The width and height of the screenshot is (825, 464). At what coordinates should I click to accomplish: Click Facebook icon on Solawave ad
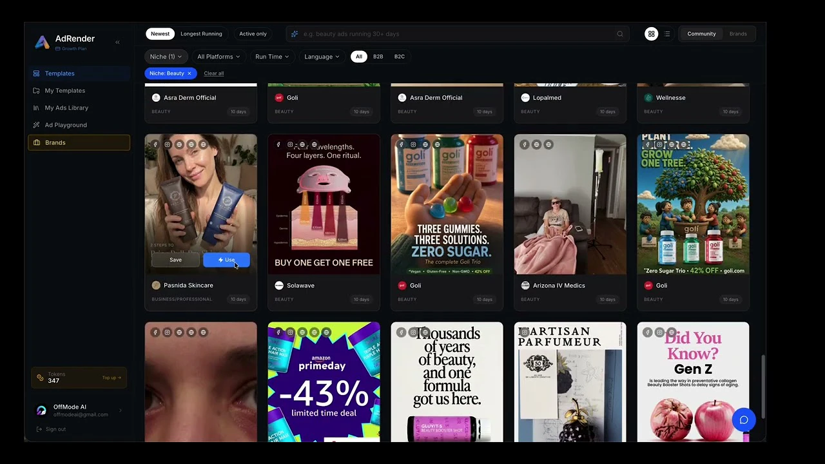[278, 144]
